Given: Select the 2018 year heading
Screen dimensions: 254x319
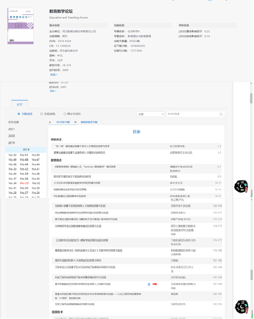Looking at the screenshot, I should [x=26, y=150].
